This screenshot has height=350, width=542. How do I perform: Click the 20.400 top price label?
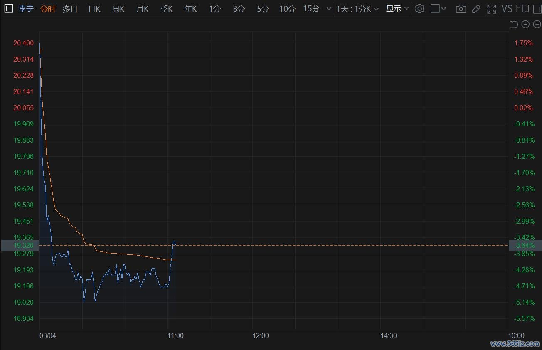pyautogui.click(x=23, y=43)
